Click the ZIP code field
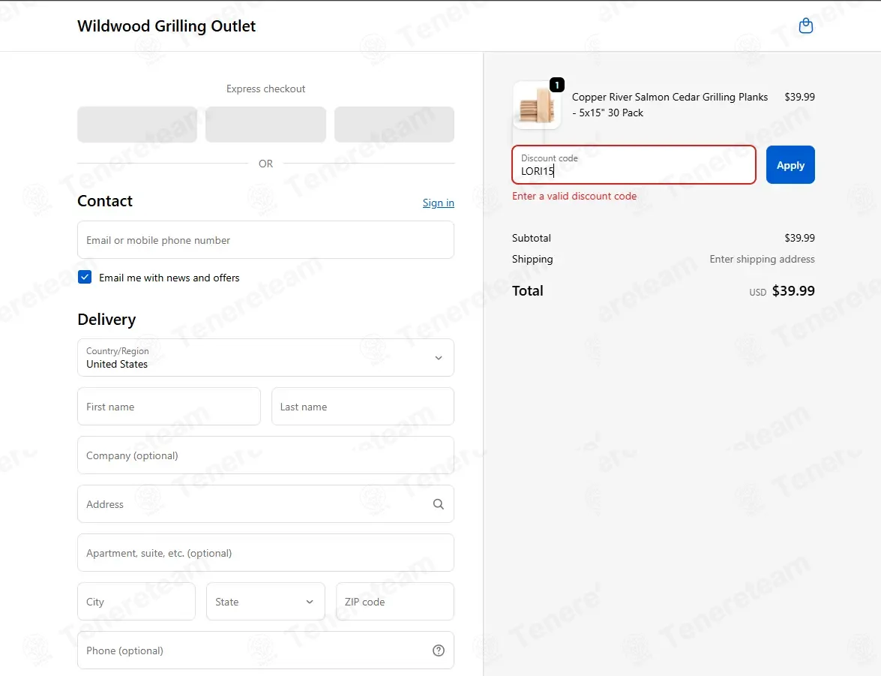 pos(395,601)
